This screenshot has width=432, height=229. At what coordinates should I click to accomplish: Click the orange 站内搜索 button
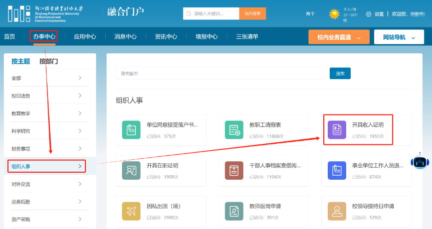[x=252, y=14]
